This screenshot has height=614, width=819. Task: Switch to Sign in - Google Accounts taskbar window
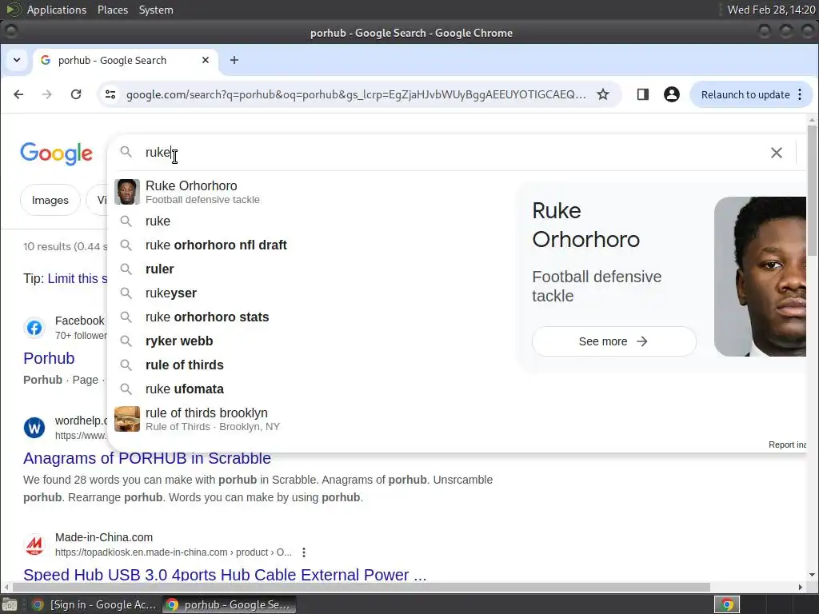coord(94,605)
